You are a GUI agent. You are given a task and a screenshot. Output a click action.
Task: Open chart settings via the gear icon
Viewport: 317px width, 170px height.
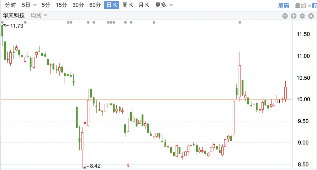pos(302,16)
